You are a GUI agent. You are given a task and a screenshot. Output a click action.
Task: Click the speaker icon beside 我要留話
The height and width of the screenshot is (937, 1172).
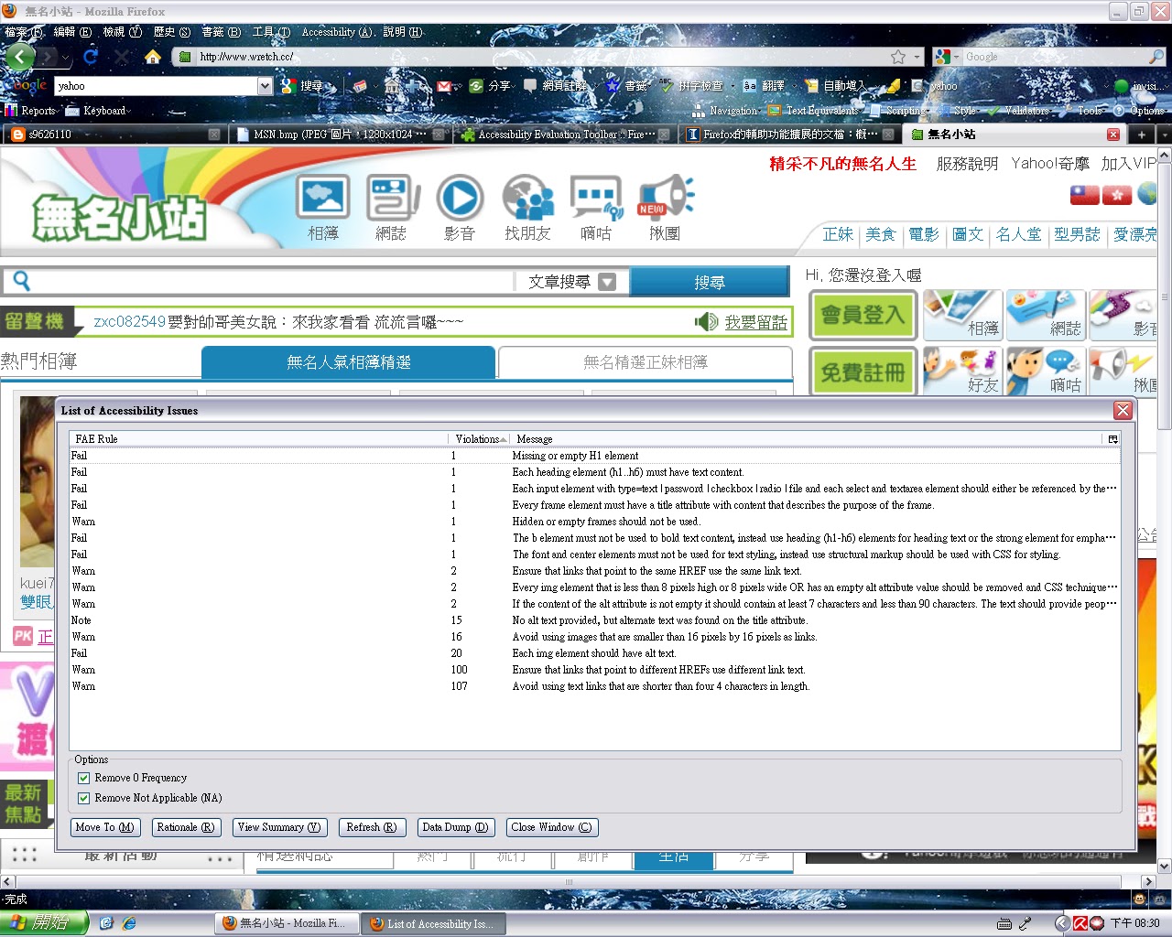pyautogui.click(x=706, y=322)
